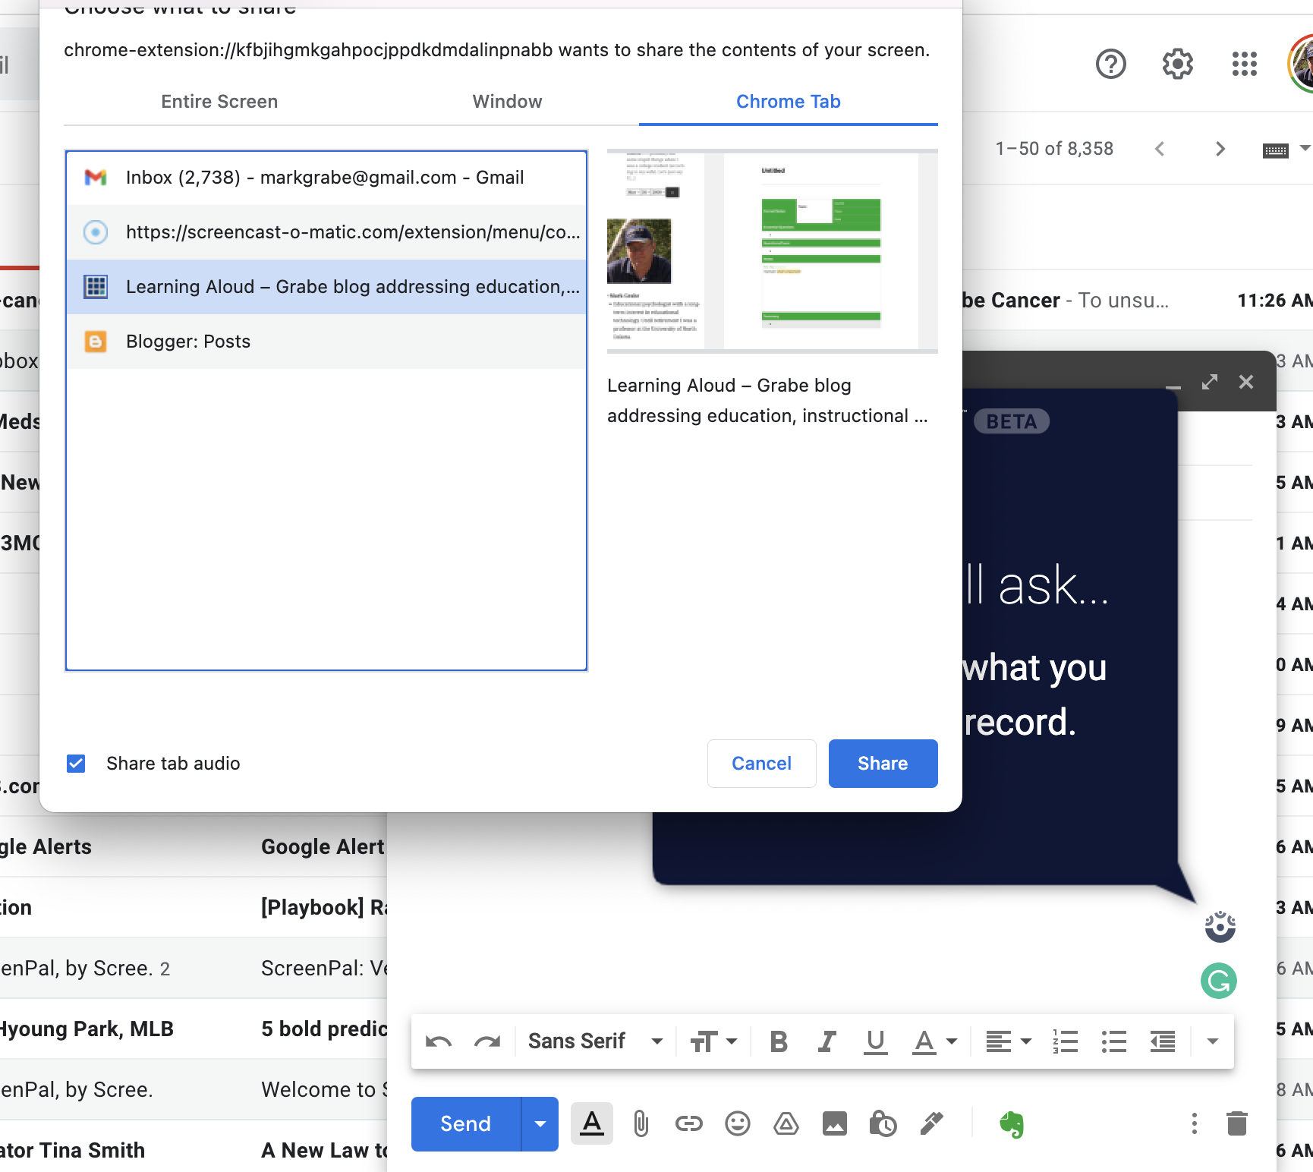
Task: Redo edit in compose toolbar
Action: [487, 1041]
